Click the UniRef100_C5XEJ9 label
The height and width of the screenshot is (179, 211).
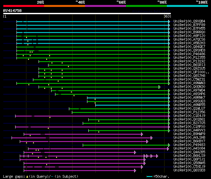point(189,167)
